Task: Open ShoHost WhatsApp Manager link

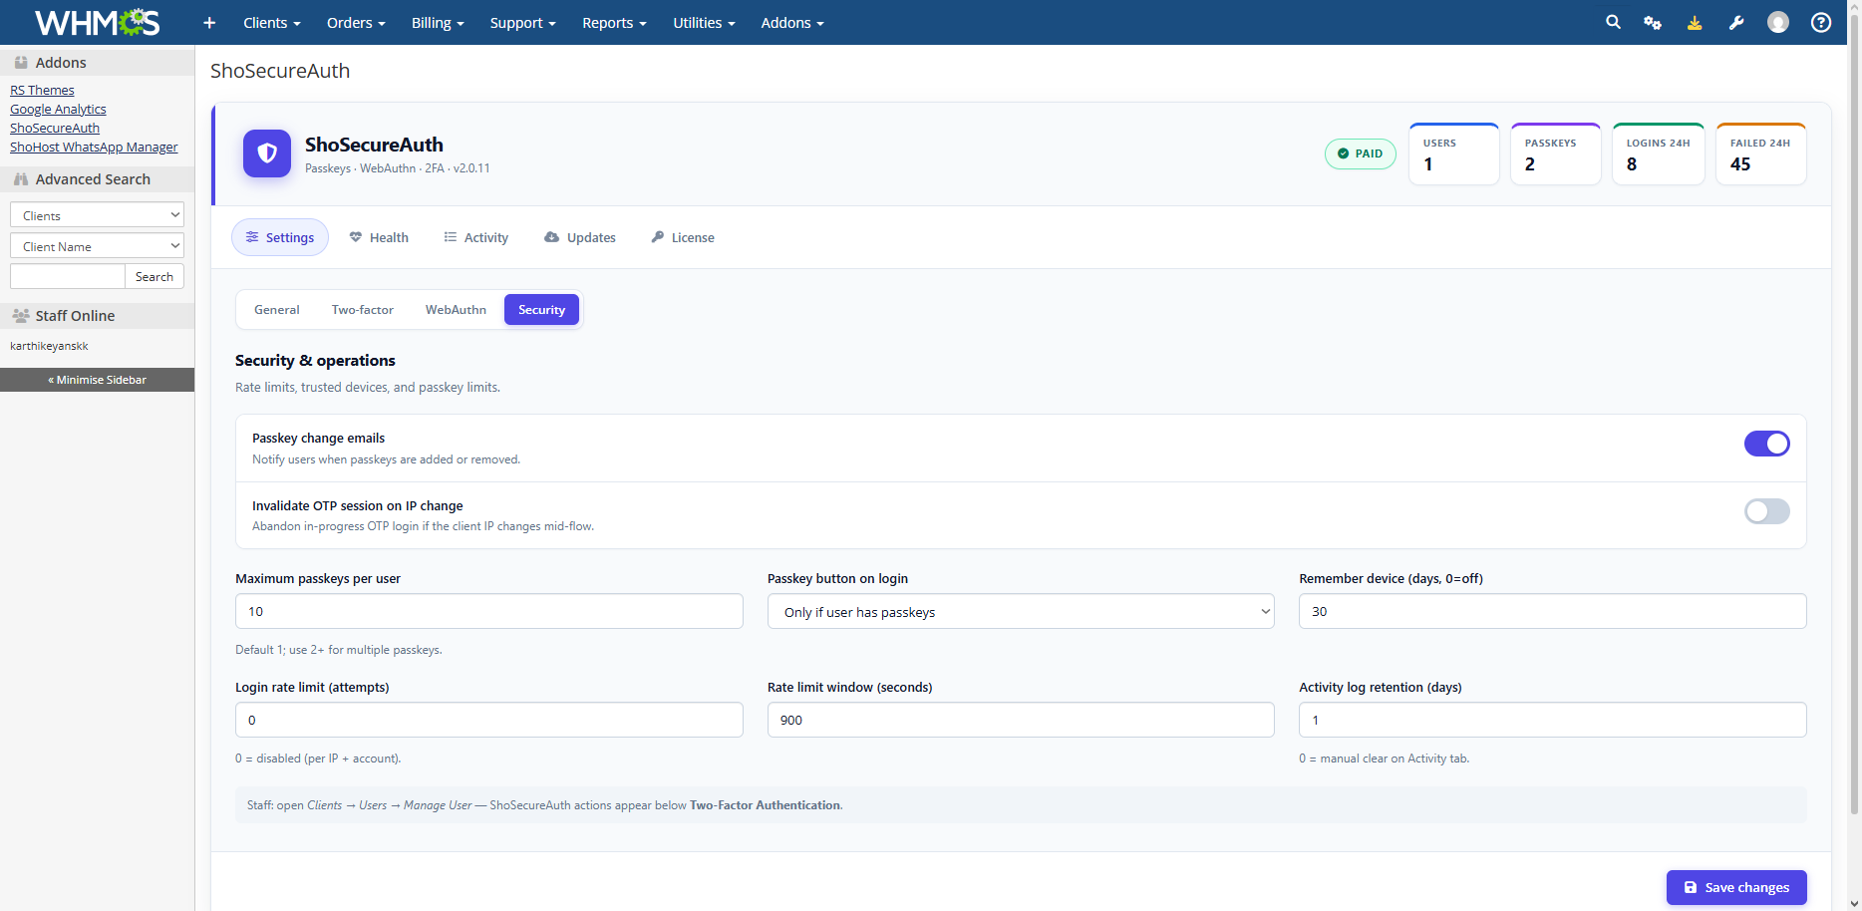Action: (x=94, y=147)
